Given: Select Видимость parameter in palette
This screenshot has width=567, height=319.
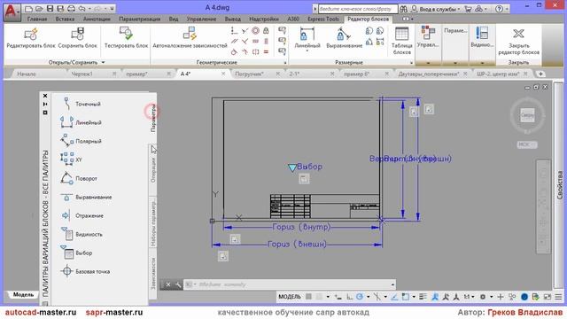Looking at the screenshot, I should click(x=82, y=234).
